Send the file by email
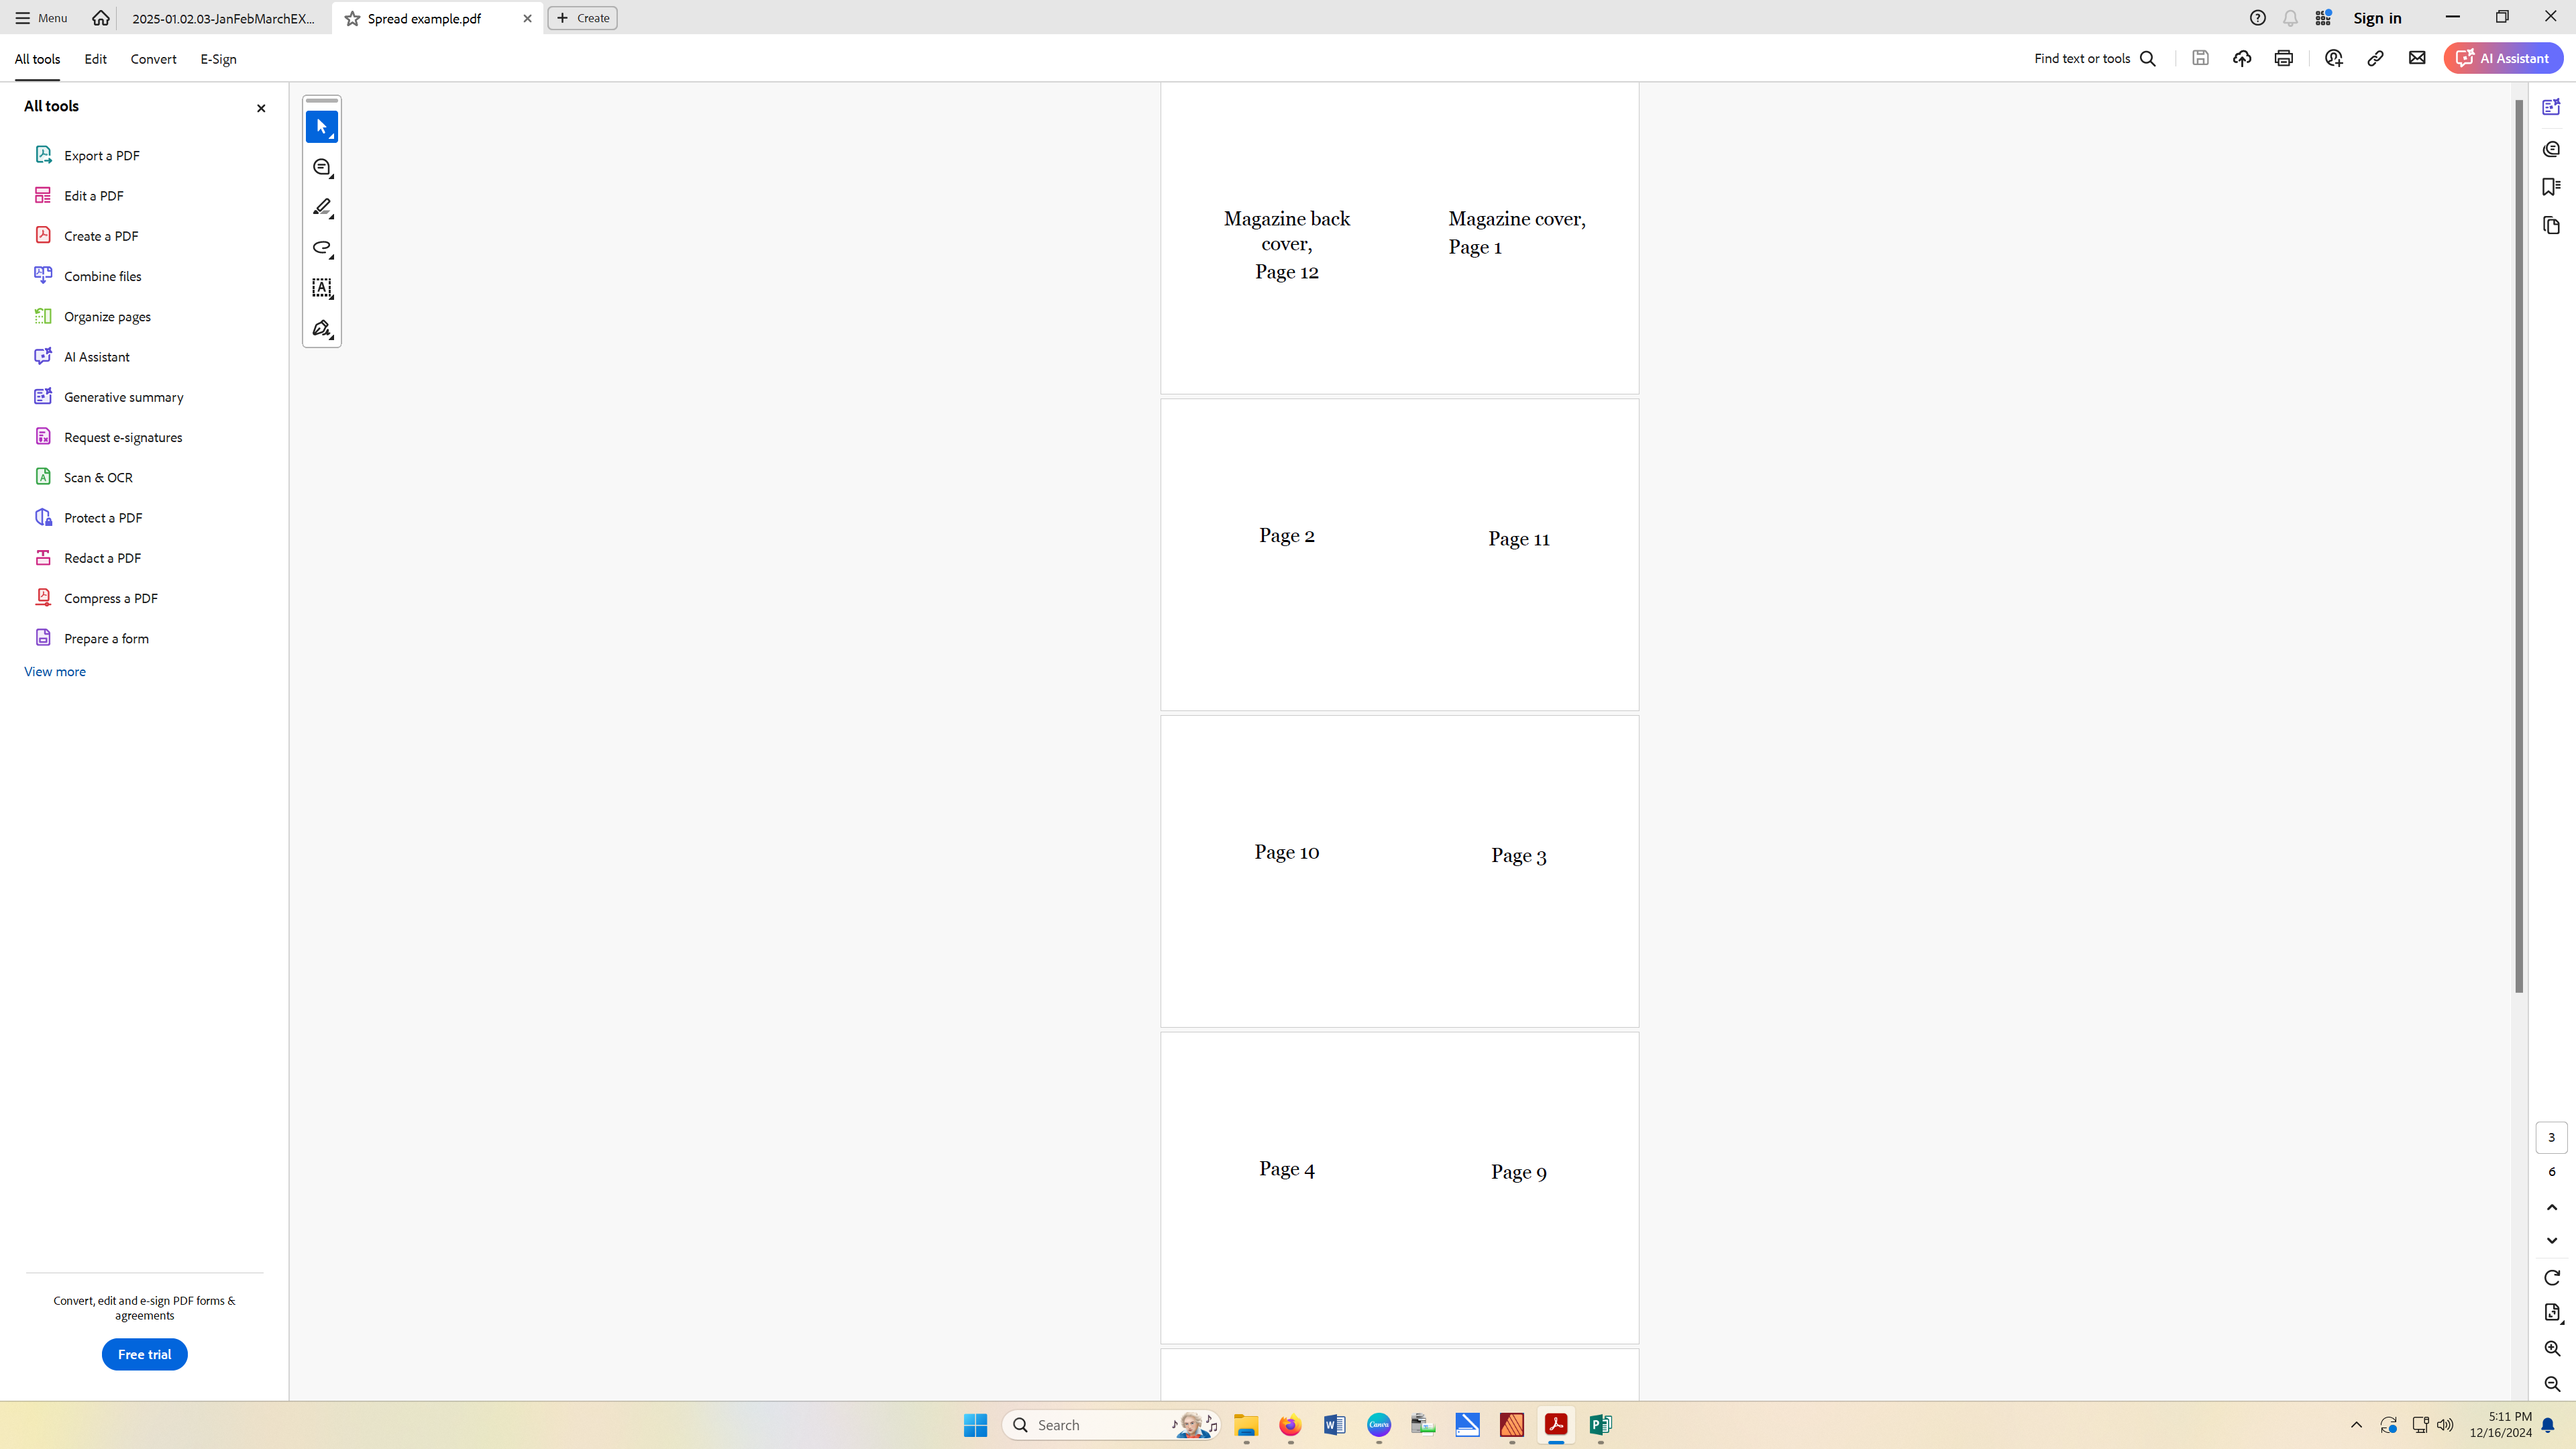2576x1449 pixels. coord(2417,58)
